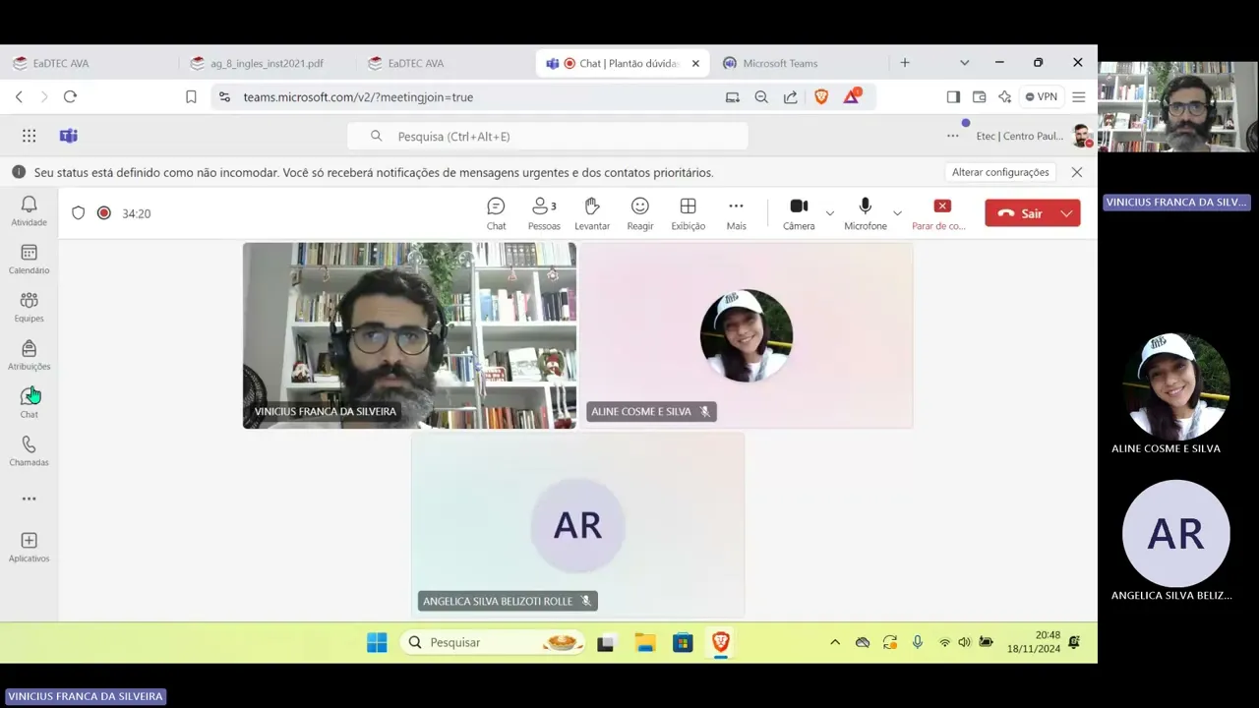
Task: Open Brave Rewards triangle icon
Action: [852, 96]
